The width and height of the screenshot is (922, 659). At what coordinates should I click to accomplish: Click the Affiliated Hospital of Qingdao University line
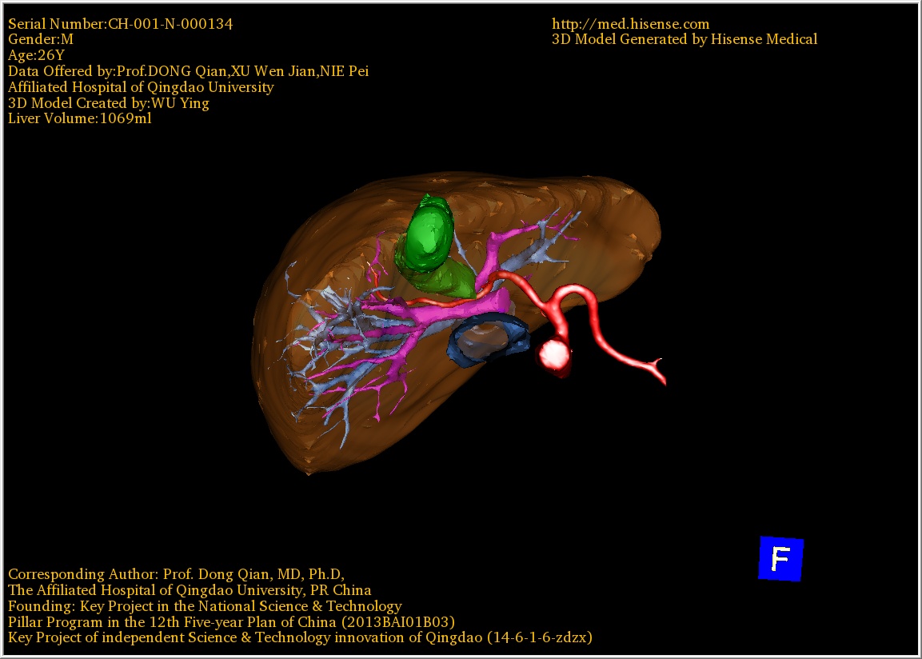[141, 87]
